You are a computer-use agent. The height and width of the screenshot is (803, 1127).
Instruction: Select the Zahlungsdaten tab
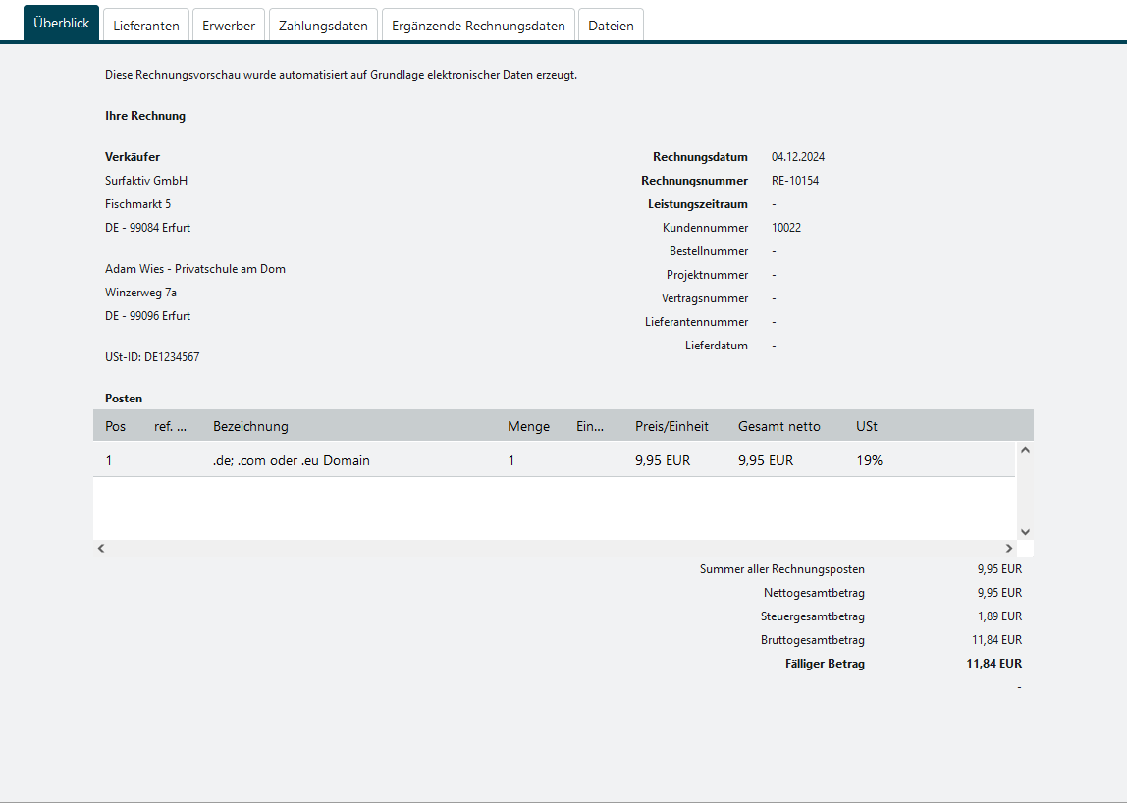point(323,26)
